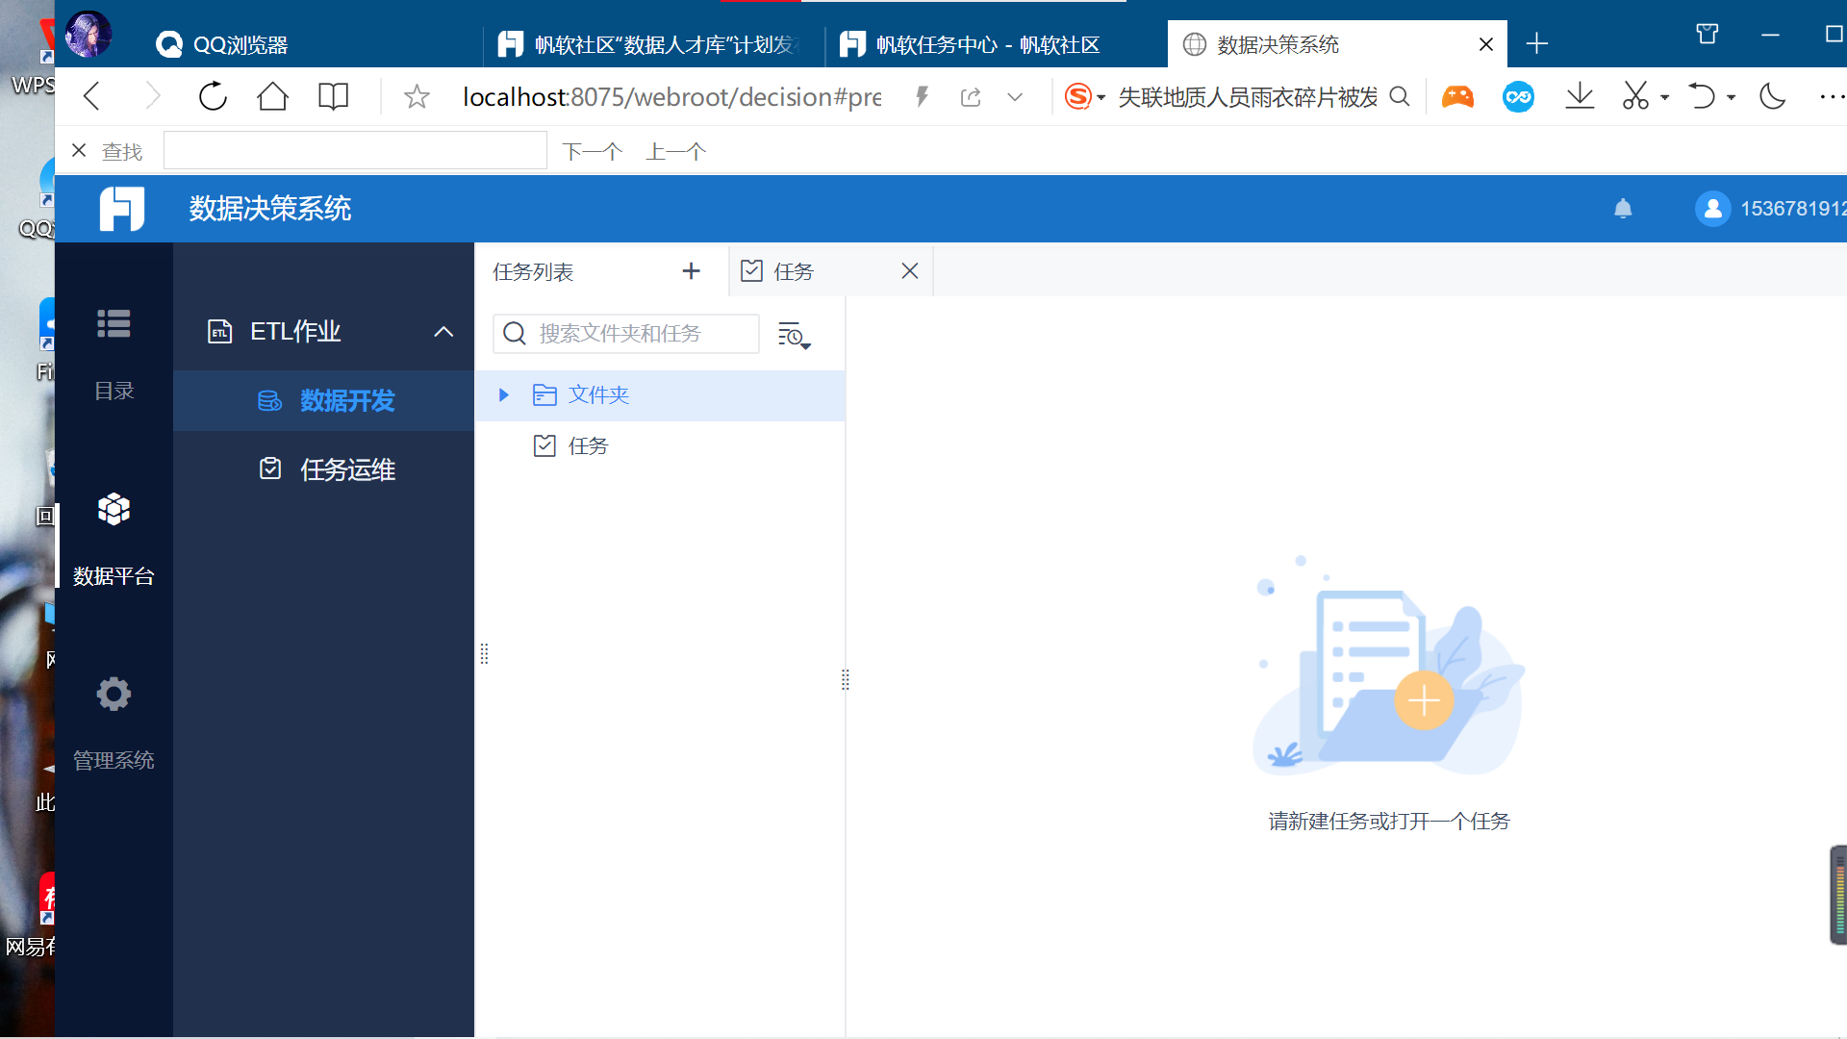Add new item with 任务列表 plus button
Viewport: 1847px width, 1039px height.
pos(691,271)
